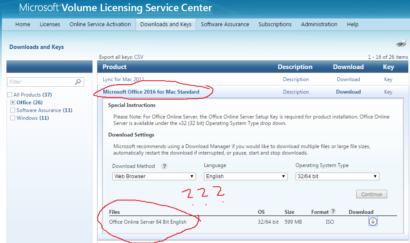410x243 pixels.
Task: Click Key link for Lync for Mac 2011
Action: (388, 79)
